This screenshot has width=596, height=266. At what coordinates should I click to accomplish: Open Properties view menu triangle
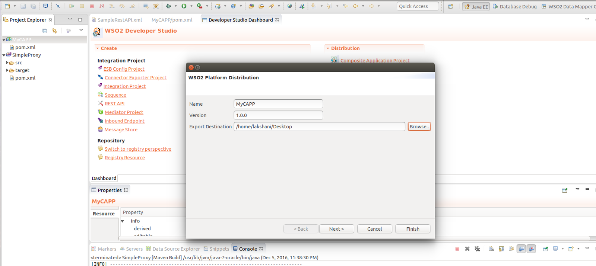(x=577, y=189)
